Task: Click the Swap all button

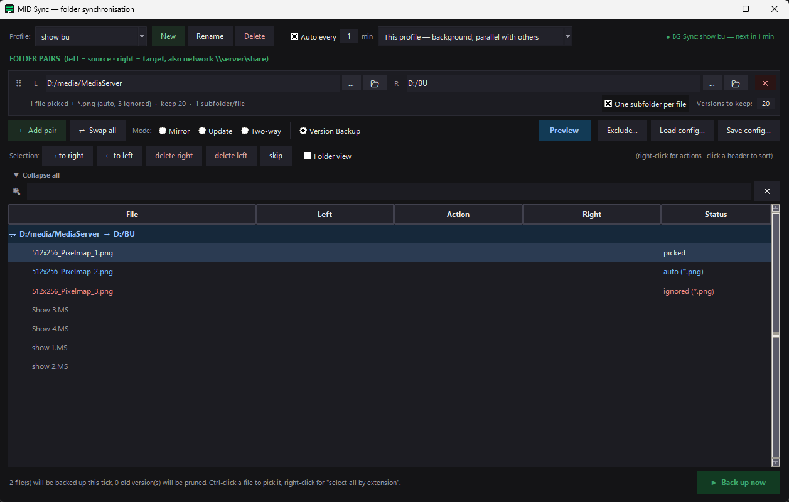Action: (98, 131)
